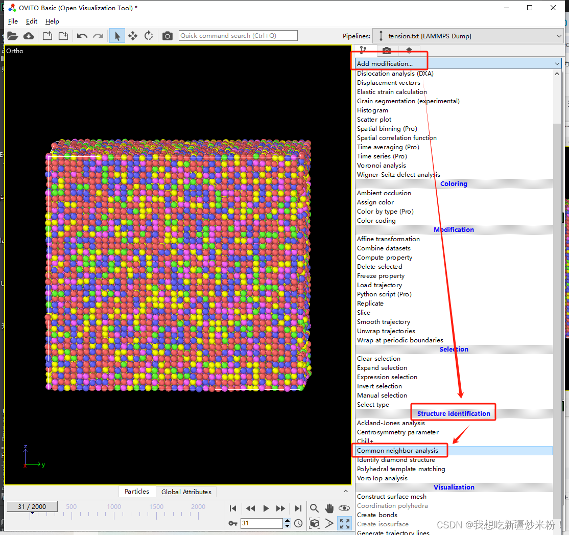Screen dimensions: 569x535
Task: Play the animation
Action: (x=266, y=508)
